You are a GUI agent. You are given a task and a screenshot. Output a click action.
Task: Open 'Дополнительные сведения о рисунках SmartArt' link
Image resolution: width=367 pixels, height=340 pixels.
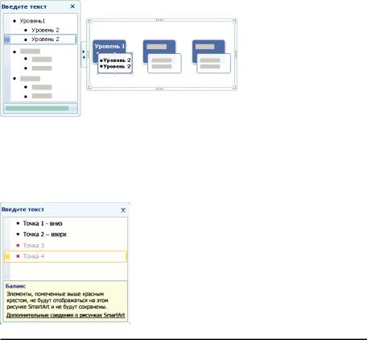coord(65,315)
